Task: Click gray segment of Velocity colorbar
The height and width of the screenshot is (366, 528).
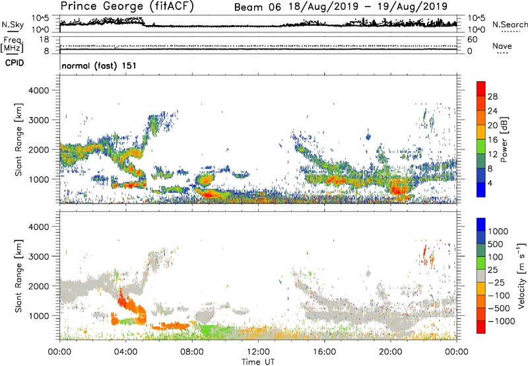Action: (x=481, y=275)
